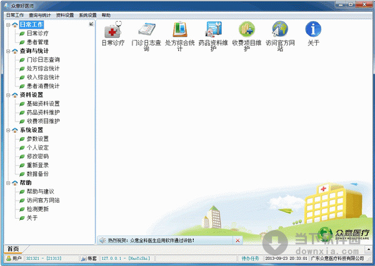
Task: Click the leaf icon beside 患者管理
Action: pos(22,42)
